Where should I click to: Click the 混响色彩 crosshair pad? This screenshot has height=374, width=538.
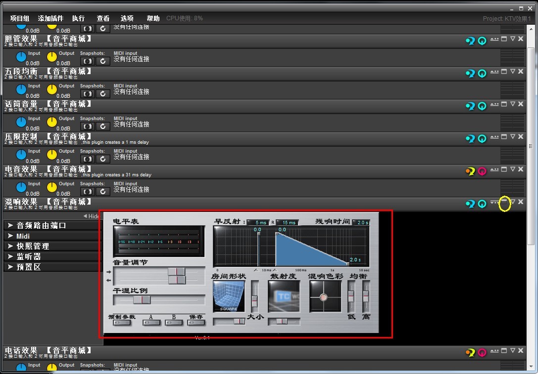pos(325,296)
